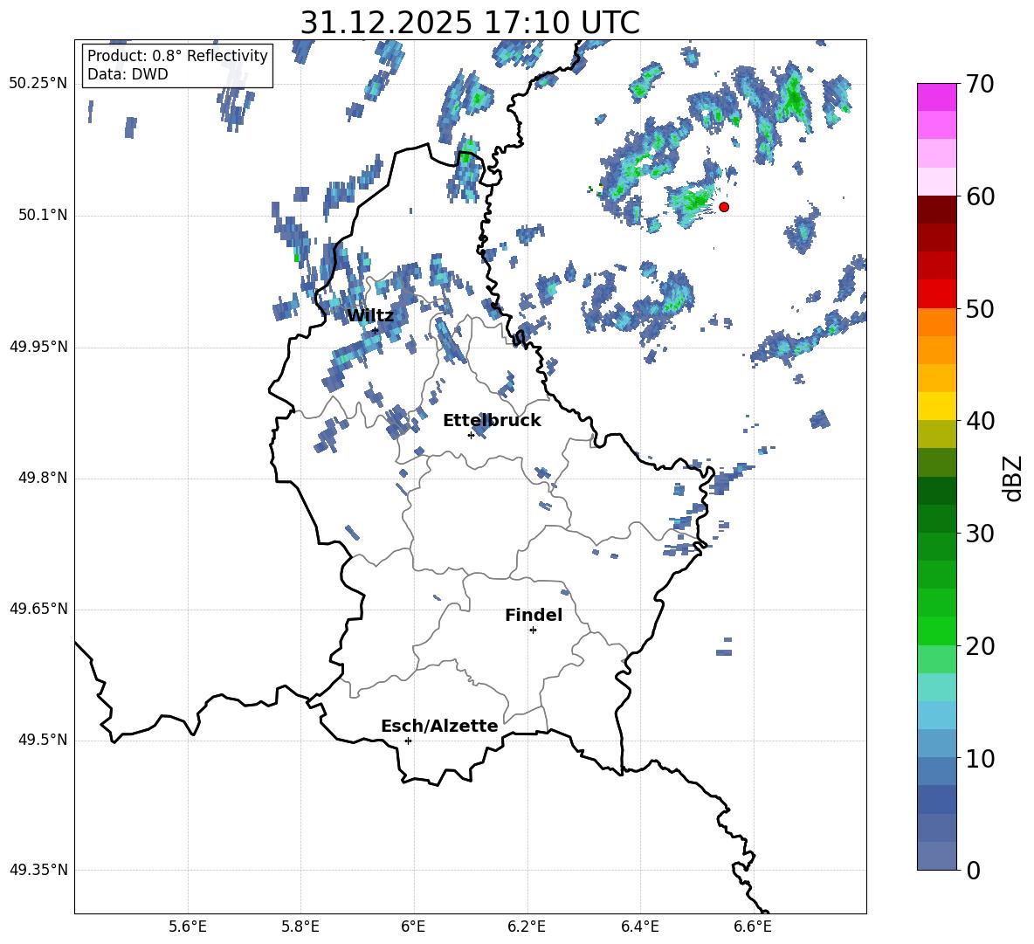
Task: Click the 50.25°N latitude label
Action: (38, 84)
